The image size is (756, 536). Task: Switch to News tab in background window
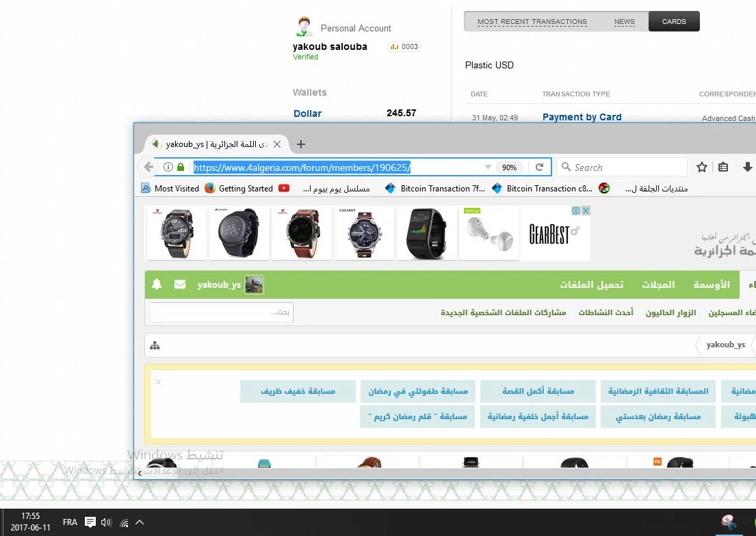tap(625, 22)
